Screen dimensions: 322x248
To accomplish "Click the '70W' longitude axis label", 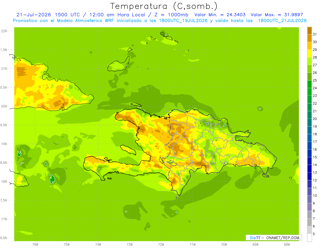I will point(224,245).
